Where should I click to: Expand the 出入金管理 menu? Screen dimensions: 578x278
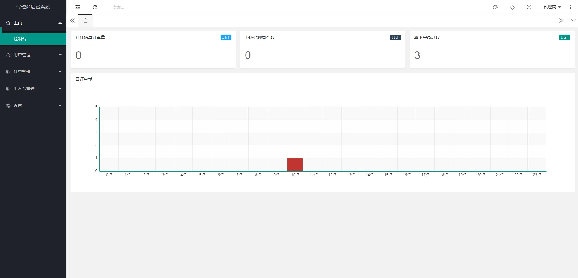(33, 89)
